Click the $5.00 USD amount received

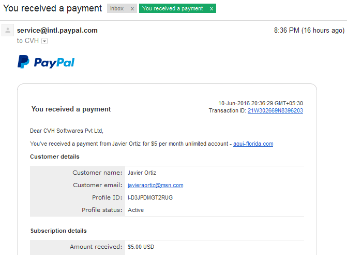(141, 247)
